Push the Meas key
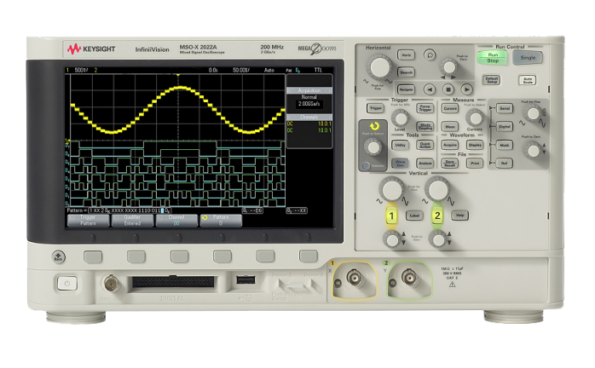 click(x=450, y=127)
